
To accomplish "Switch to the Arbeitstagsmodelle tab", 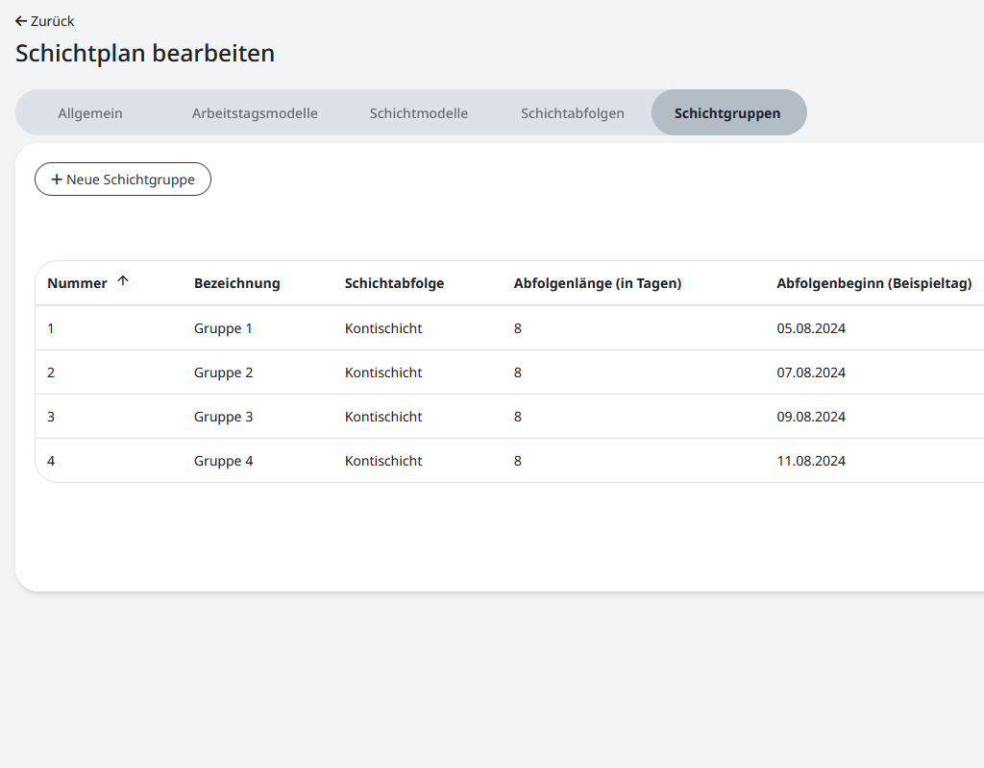I will (x=255, y=113).
